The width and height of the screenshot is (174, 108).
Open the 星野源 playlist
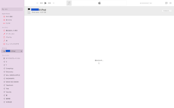(12, 99)
